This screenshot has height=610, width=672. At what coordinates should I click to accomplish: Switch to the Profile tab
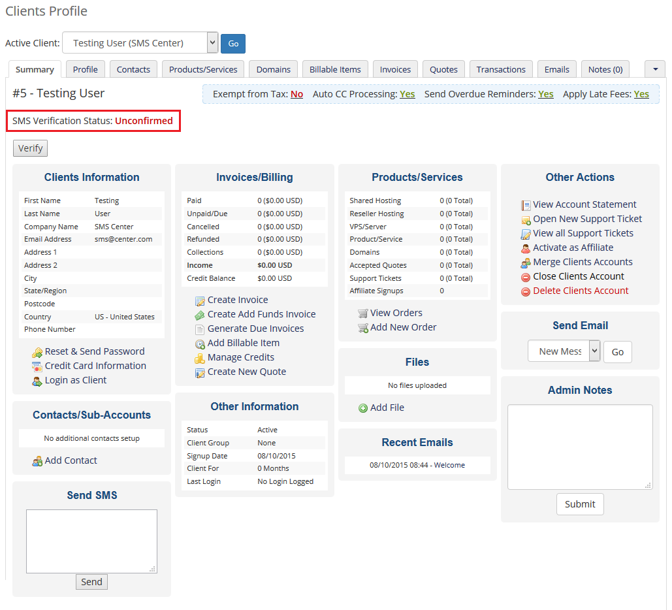tap(86, 69)
